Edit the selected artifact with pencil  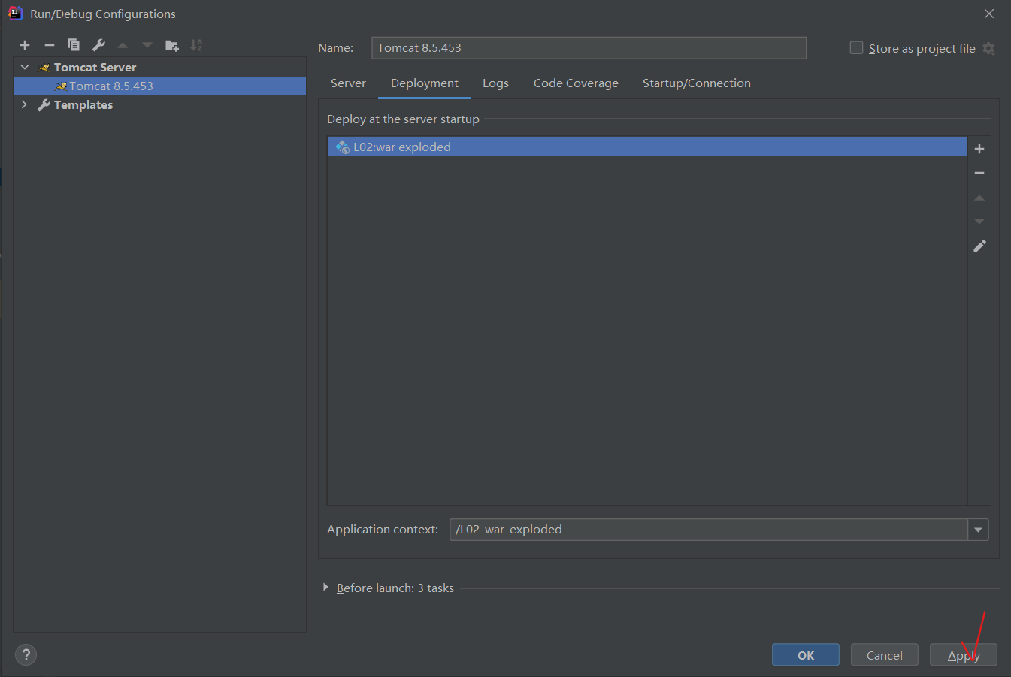(x=979, y=246)
